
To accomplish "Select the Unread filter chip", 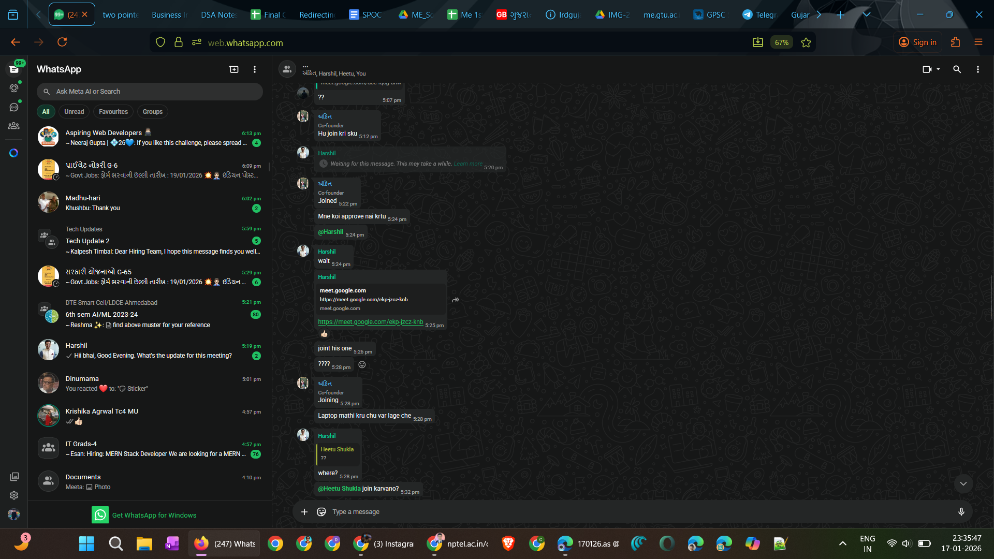I will pyautogui.click(x=74, y=112).
